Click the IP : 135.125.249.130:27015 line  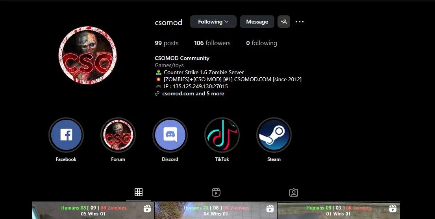[x=191, y=87]
